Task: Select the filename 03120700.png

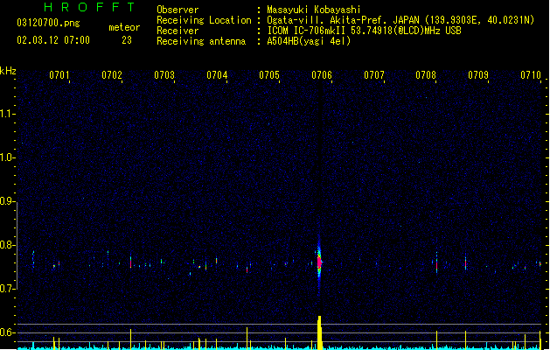Action: pos(48,23)
